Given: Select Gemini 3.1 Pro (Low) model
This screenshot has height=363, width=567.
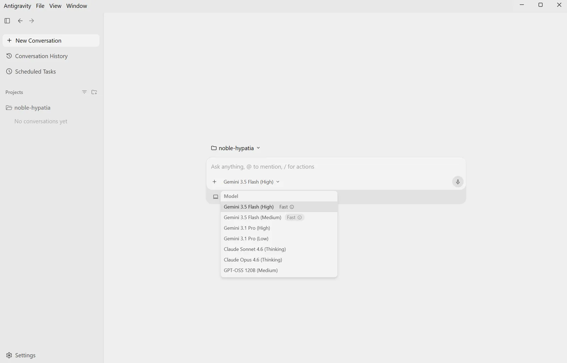Looking at the screenshot, I should coord(279,239).
